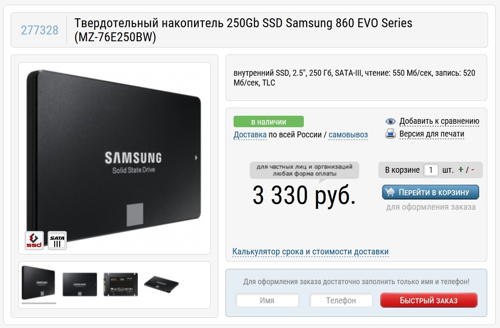Click the small arrow on the product image
Screen dimensions: 500x328
point(196,157)
